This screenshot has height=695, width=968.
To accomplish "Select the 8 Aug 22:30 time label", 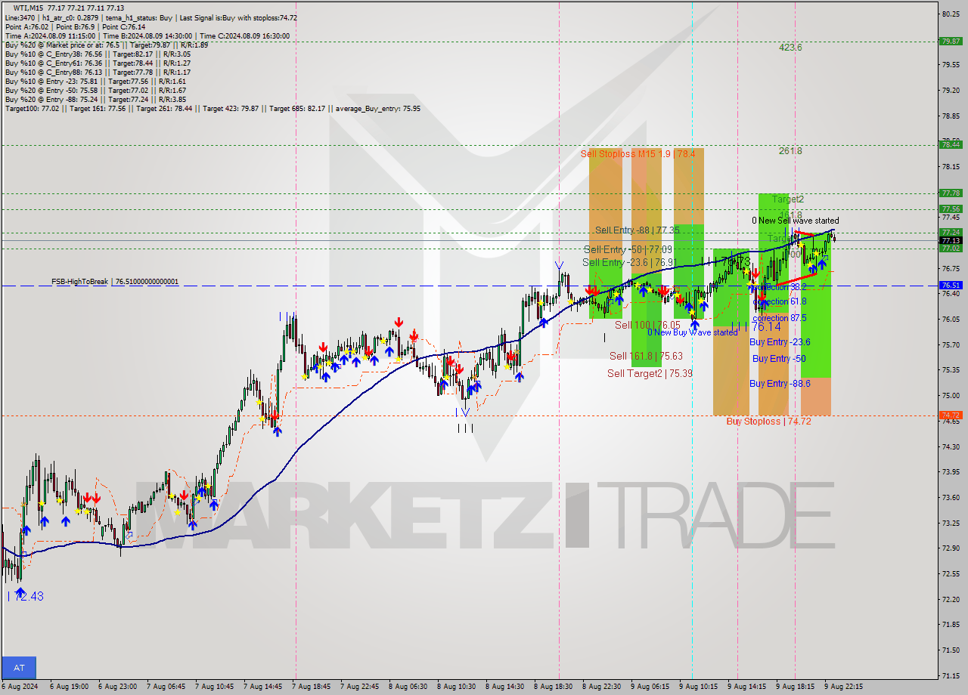I will click(x=602, y=687).
